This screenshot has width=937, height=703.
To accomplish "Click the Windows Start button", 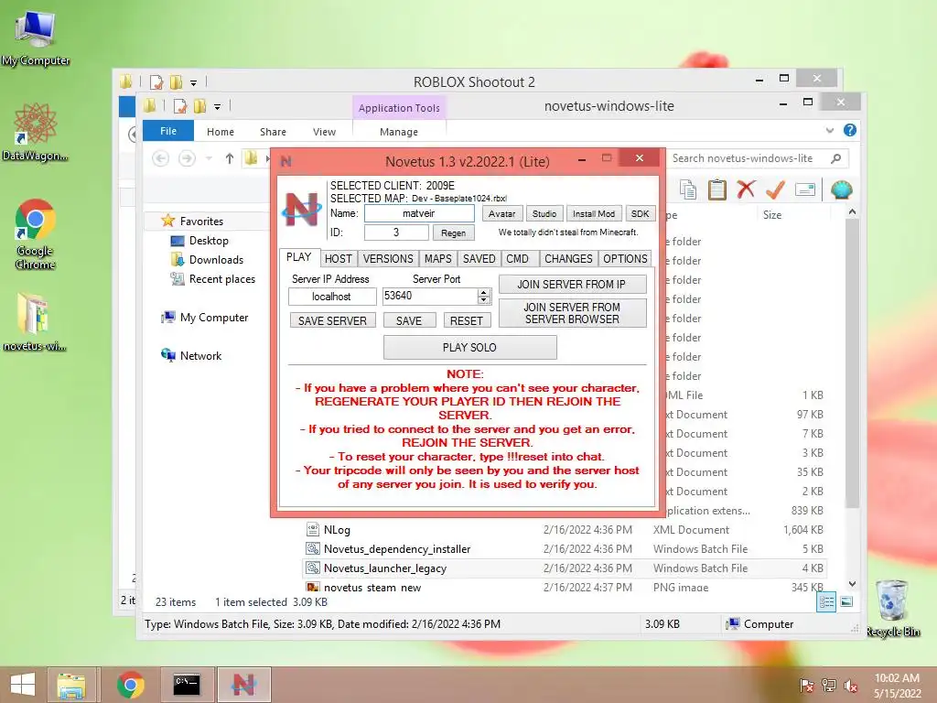I will click(22, 685).
